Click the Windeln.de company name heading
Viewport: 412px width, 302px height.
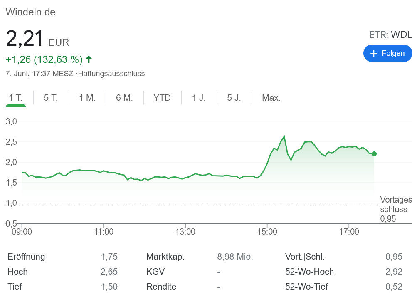coord(30,12)
